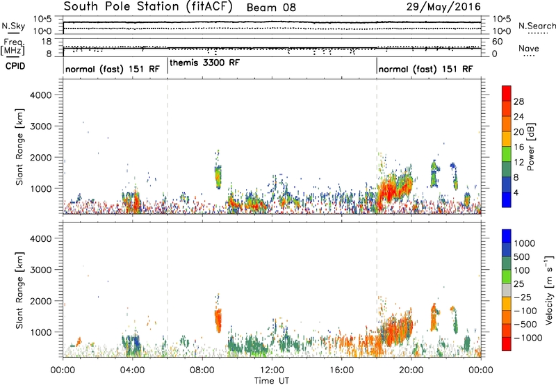Viewport: 556px width, 385px height.
Task: Click the red -1000 velocity colorbar segment
Action: tap(507, 344)
